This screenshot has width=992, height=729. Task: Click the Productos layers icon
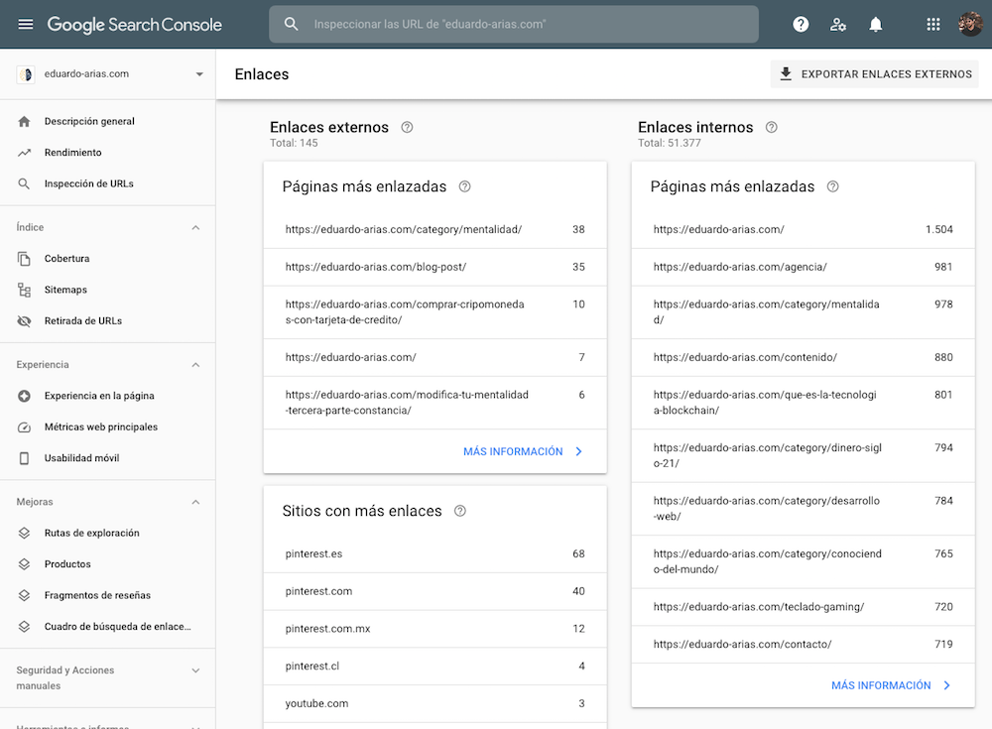point(24,563)
